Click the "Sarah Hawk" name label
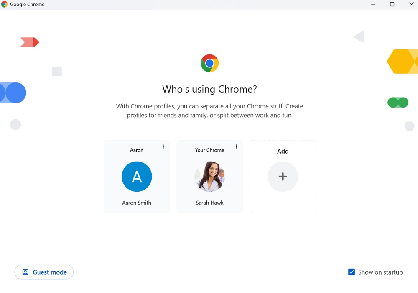 (x=209, y=203)
